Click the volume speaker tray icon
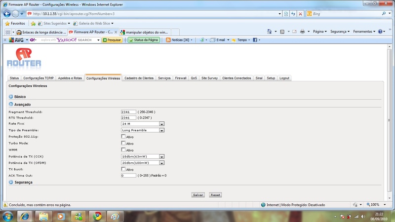The width and height of the screenshot is (395, 222). coord(363,217)
